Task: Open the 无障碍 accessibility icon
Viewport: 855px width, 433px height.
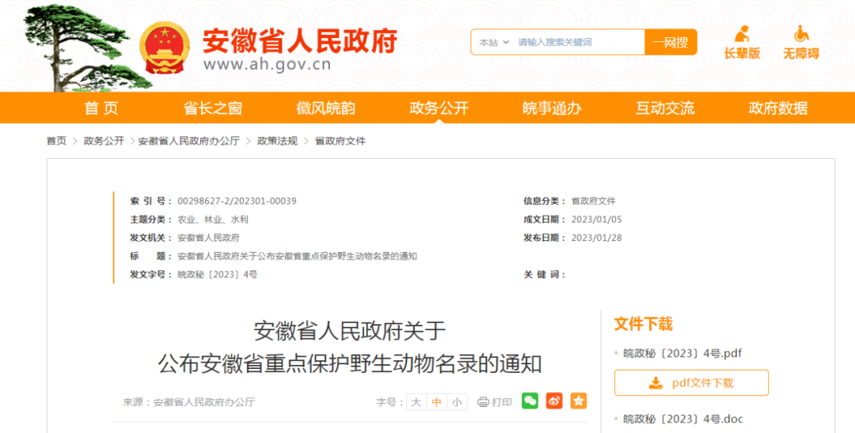Action: pos(801,34)
